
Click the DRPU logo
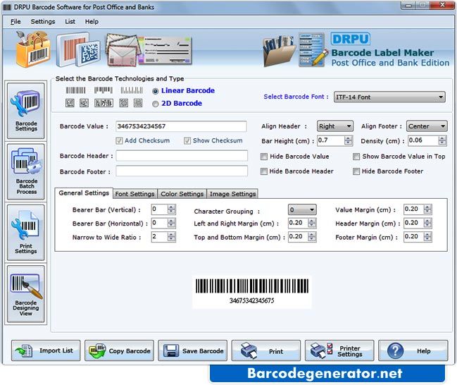(x=351, y=39)
